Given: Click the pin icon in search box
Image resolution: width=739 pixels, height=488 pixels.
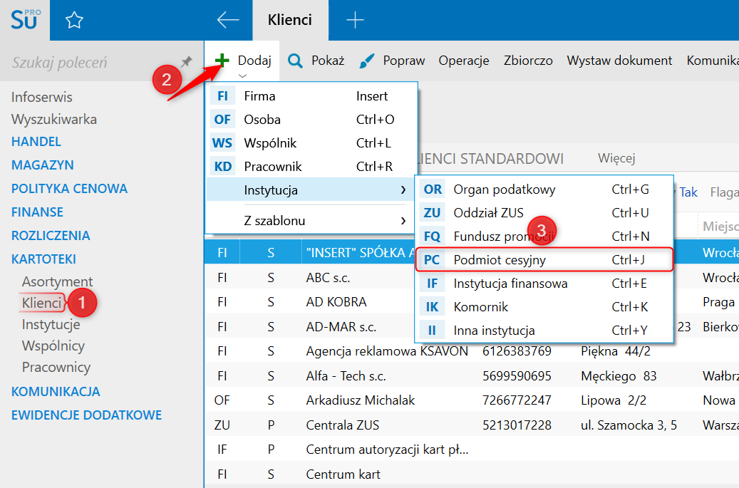Looking at the screenshot, I should (187, 62).
